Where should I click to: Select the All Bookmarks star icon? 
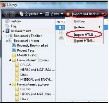pyautogui.click(x=8, y=31)
